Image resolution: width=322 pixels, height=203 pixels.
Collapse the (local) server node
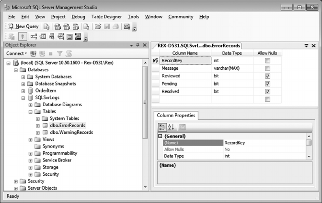9,63
